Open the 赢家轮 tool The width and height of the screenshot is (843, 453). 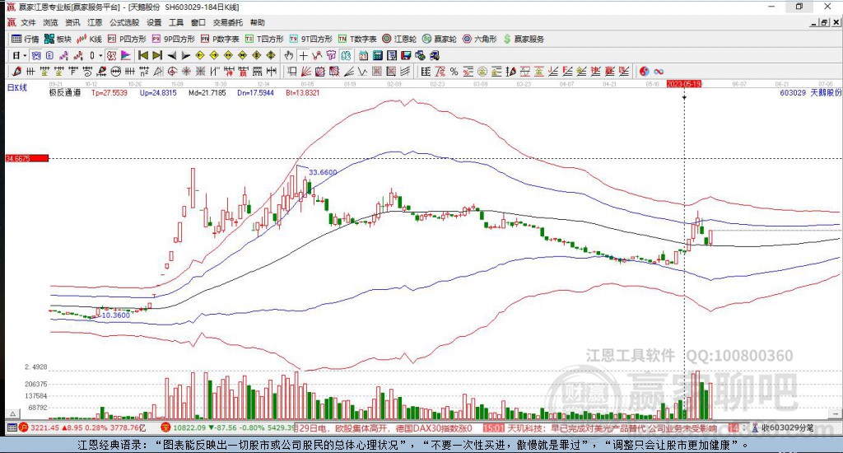(440, 39)
